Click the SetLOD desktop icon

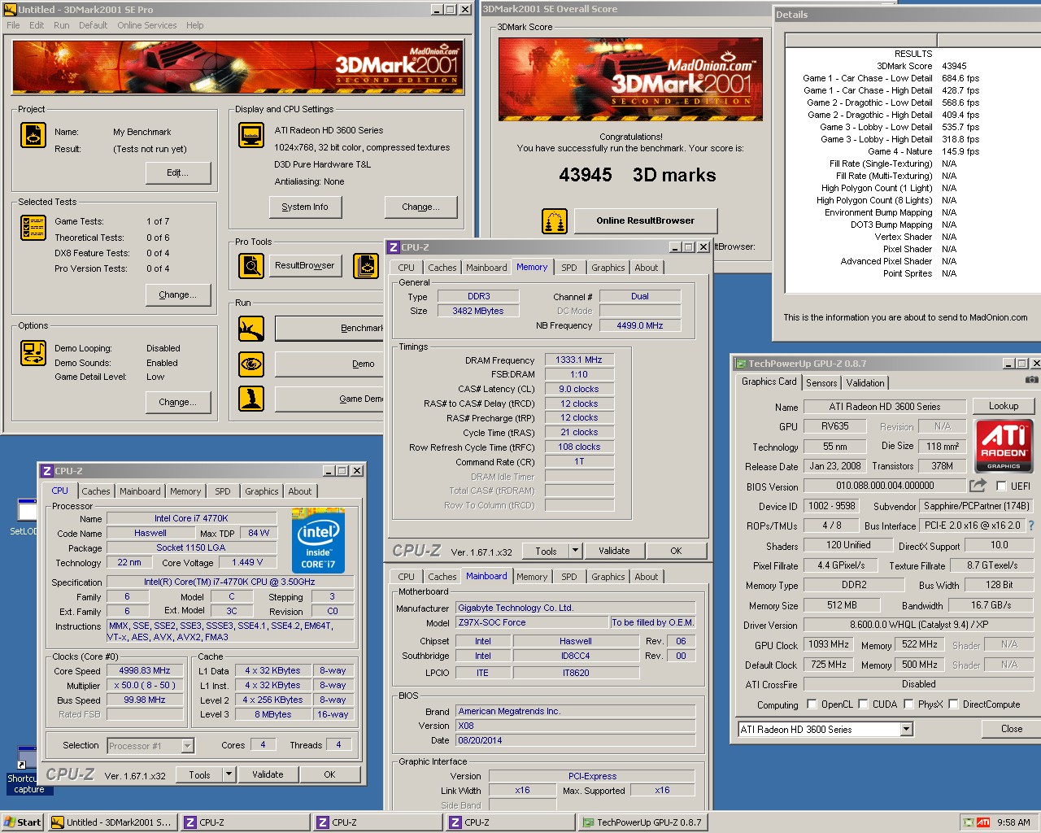point(26,517)
